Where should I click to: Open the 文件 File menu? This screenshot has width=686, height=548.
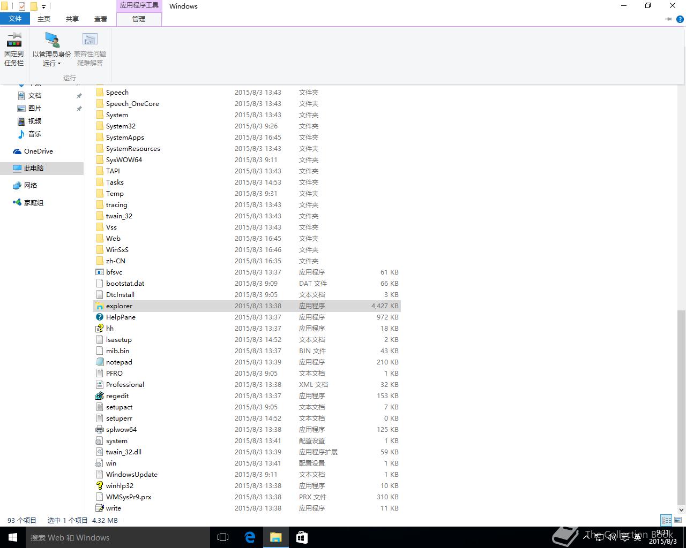(15, 19)
